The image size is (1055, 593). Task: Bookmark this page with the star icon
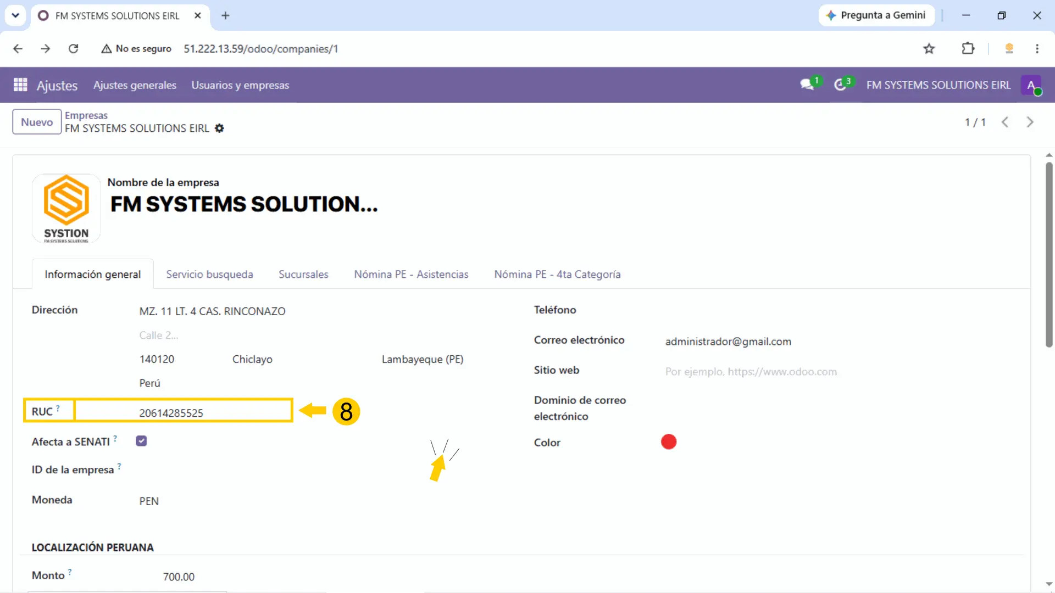tap(929, 49)
